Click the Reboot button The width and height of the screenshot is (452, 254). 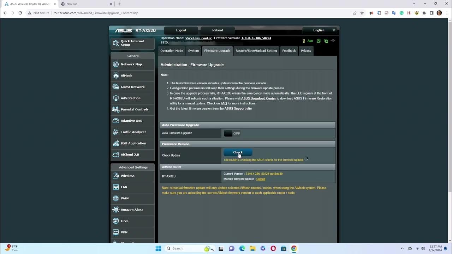click(218, 30)
